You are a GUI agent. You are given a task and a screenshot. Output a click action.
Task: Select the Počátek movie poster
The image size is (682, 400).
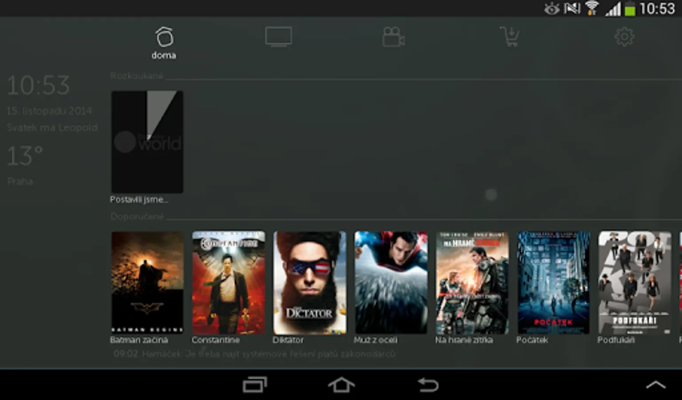pyautogui.click(x=553, y=283)
